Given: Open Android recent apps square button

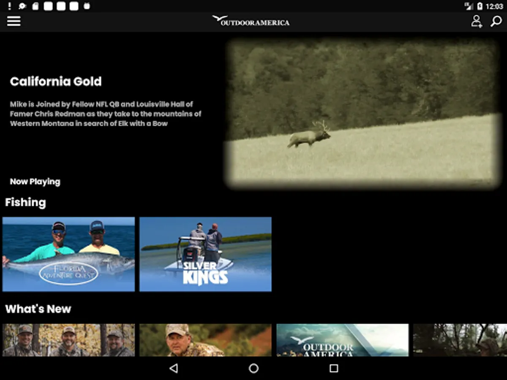Looking at the screenshot, I should click(x=334, y=368).
